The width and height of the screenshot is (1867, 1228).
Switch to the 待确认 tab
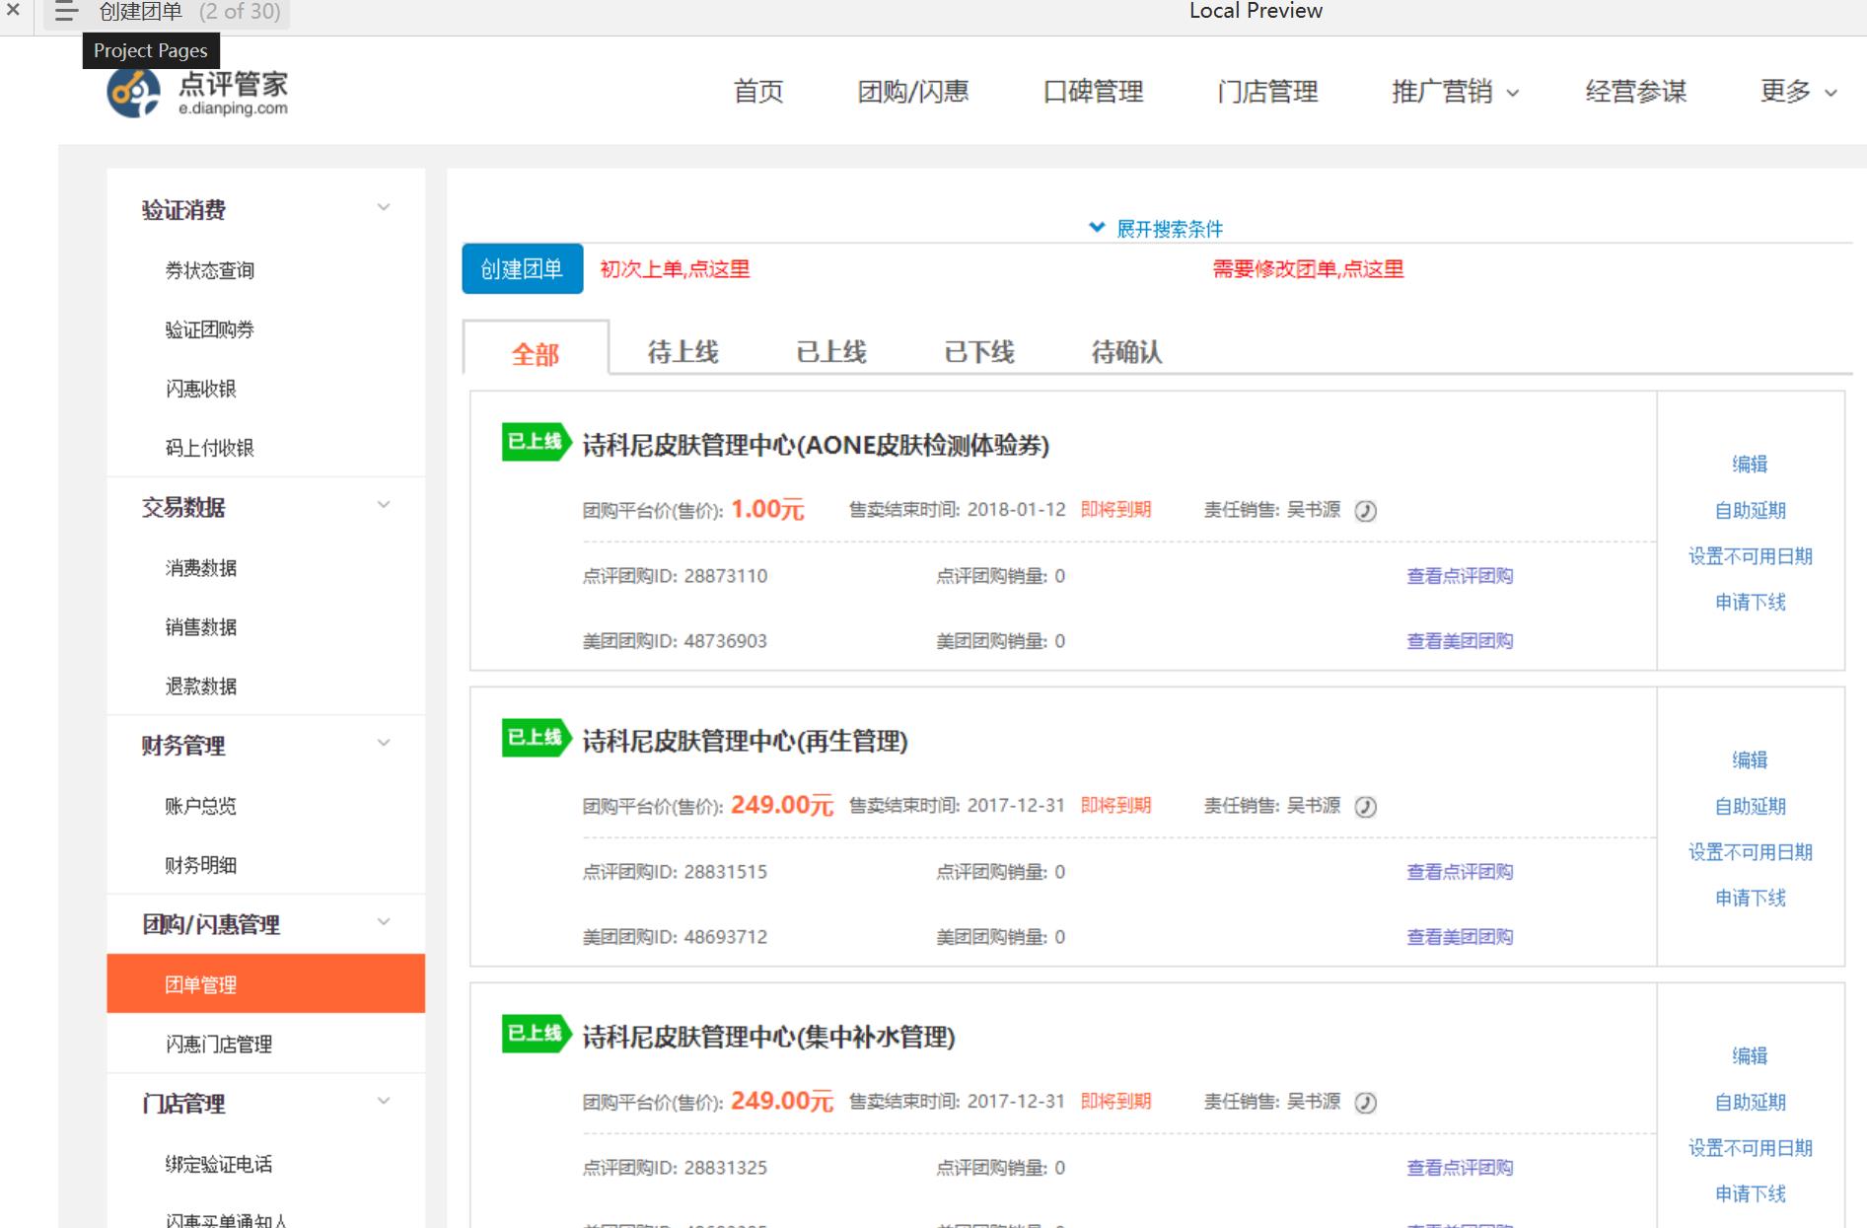coord(1126,352)
